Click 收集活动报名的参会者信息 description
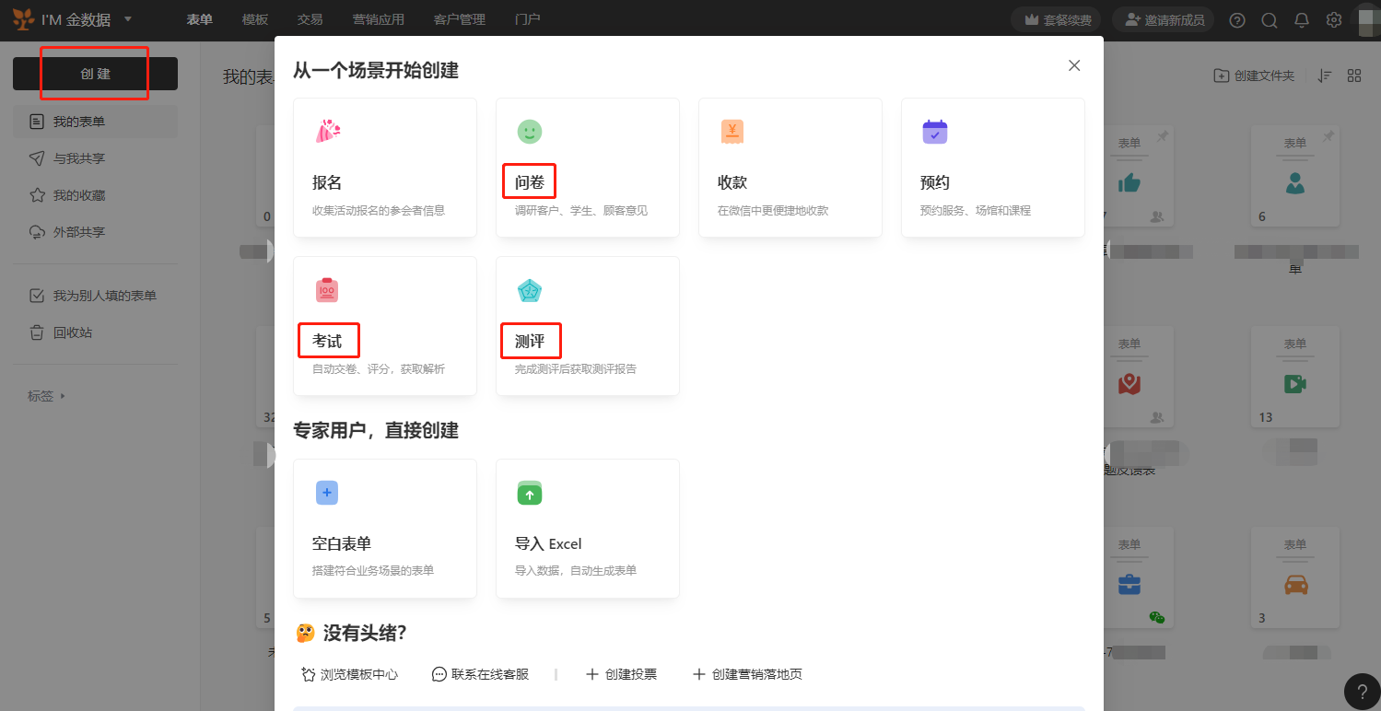This screenshot has height=711, width=1381. (379, 210)
